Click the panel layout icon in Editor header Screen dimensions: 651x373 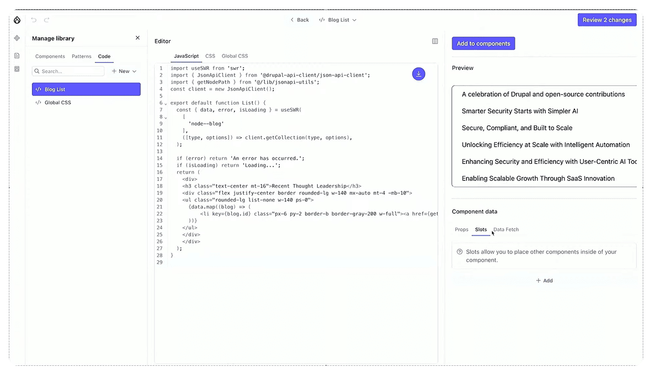pos(435,41)
